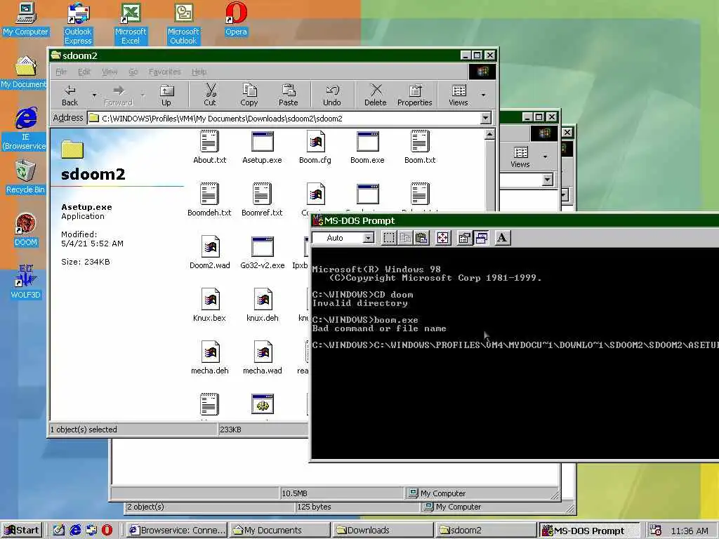Select the Boomref.txt file
Viewport: 719px width, 539px height.
(262, 200)
